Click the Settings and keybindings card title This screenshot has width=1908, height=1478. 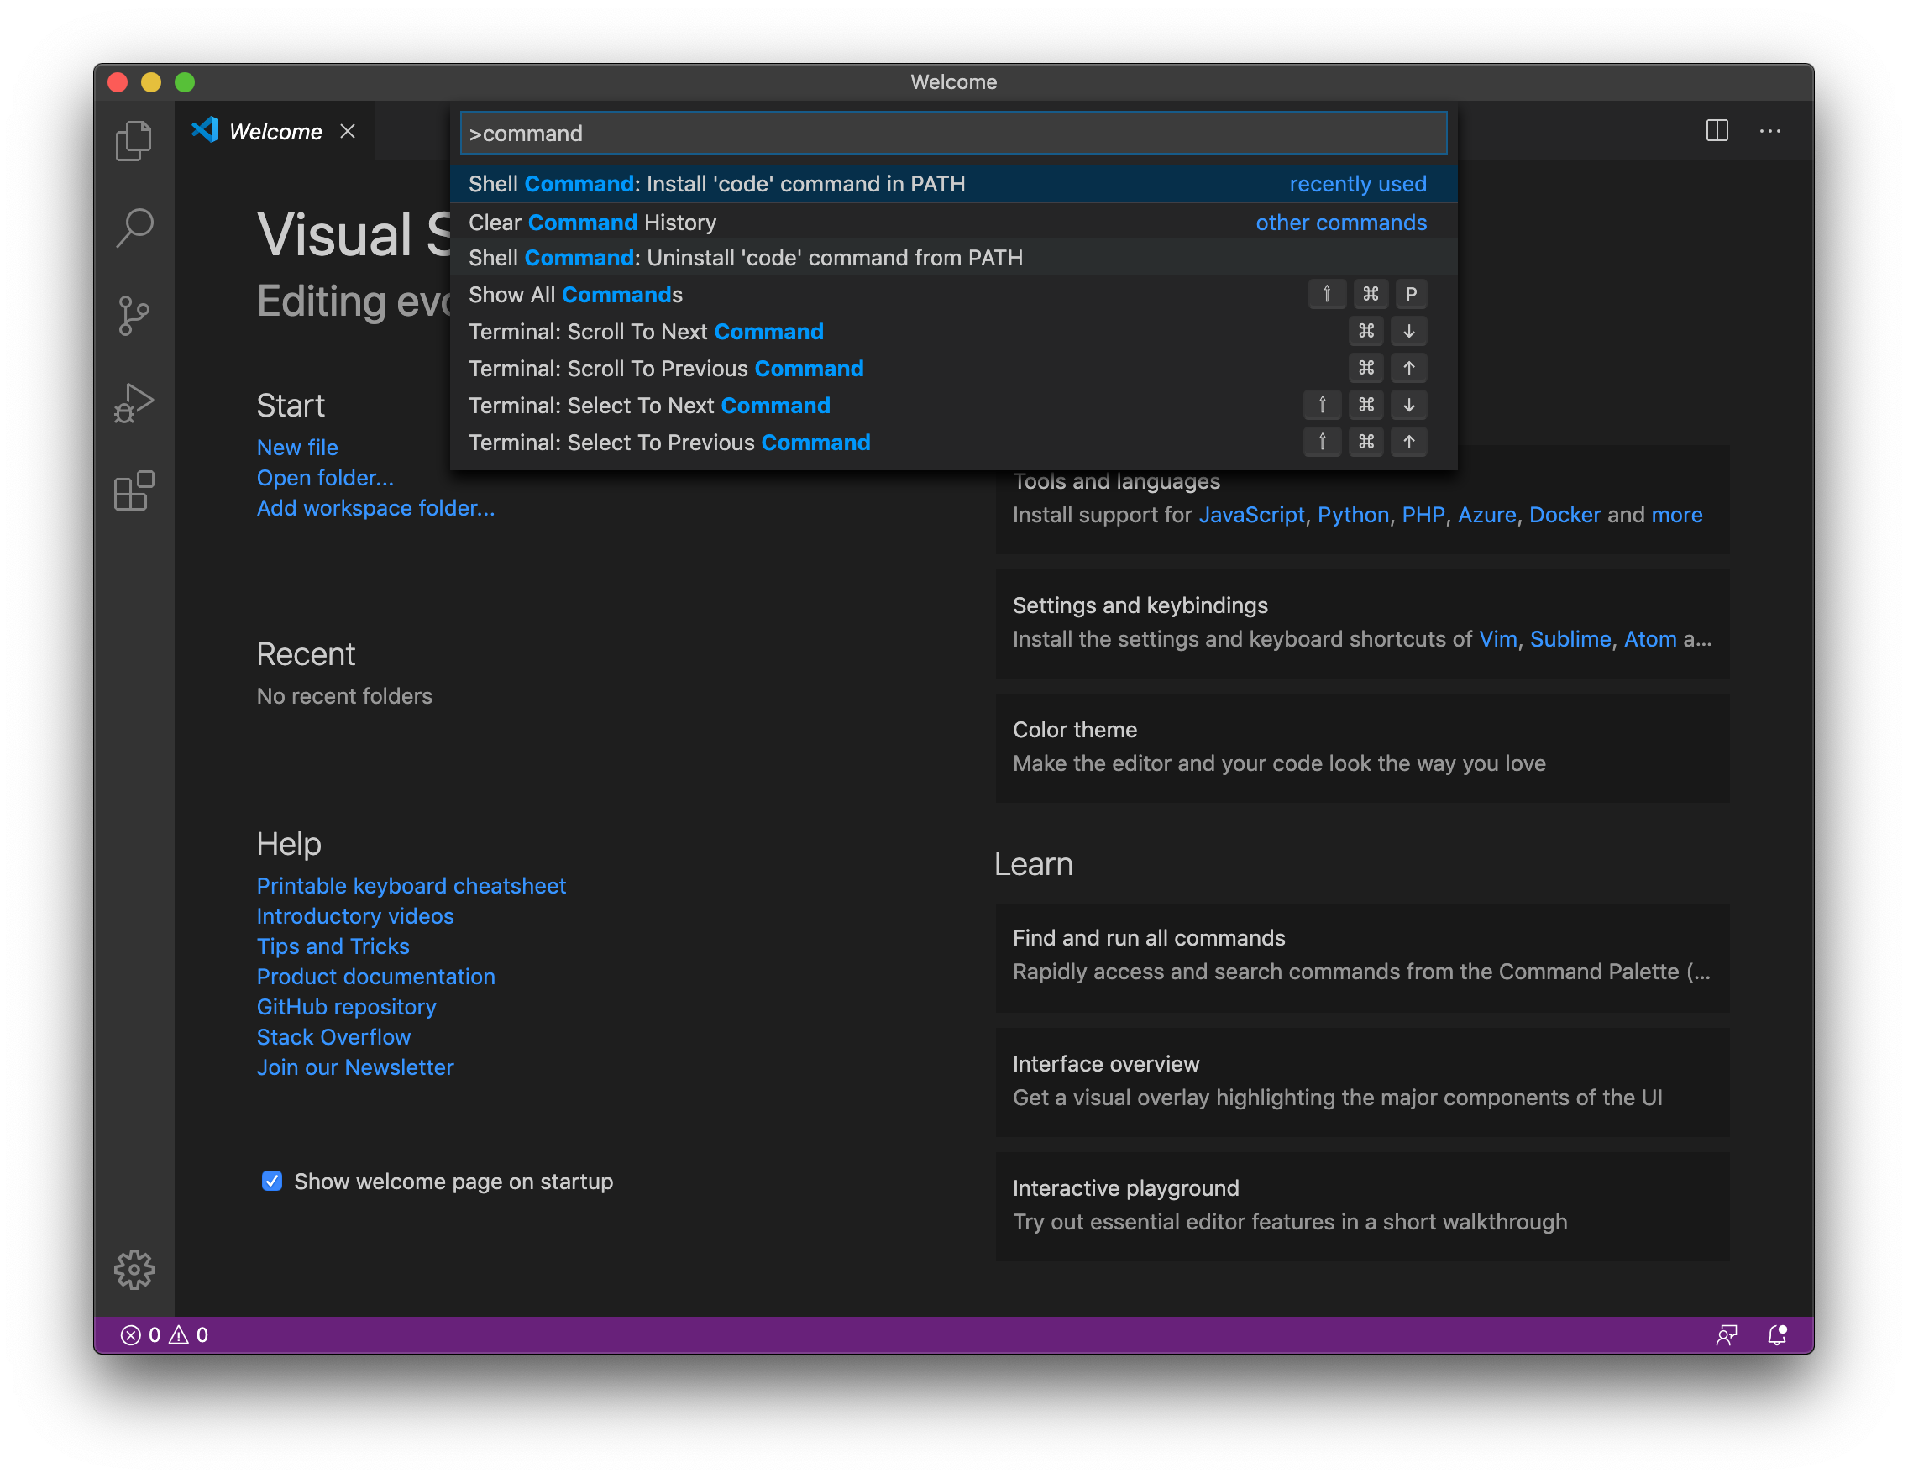pyautogui.click(x=1140, y=605)
